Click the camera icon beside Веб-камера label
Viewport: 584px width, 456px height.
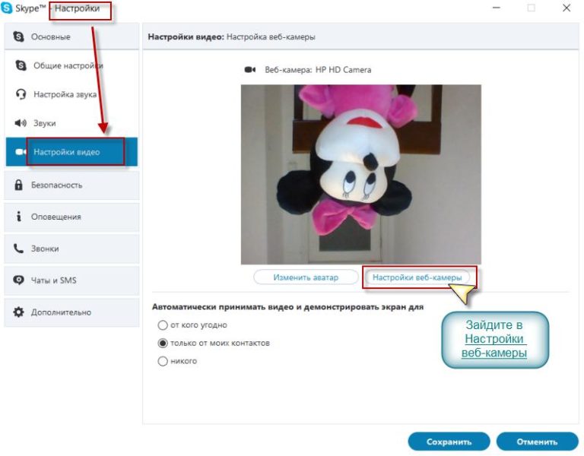[250, 70]
